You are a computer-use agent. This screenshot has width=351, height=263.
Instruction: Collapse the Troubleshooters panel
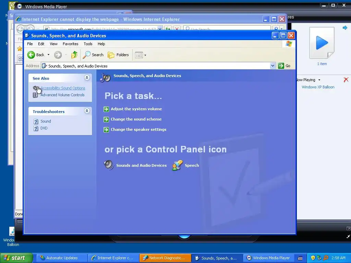[x=87, y=111]
